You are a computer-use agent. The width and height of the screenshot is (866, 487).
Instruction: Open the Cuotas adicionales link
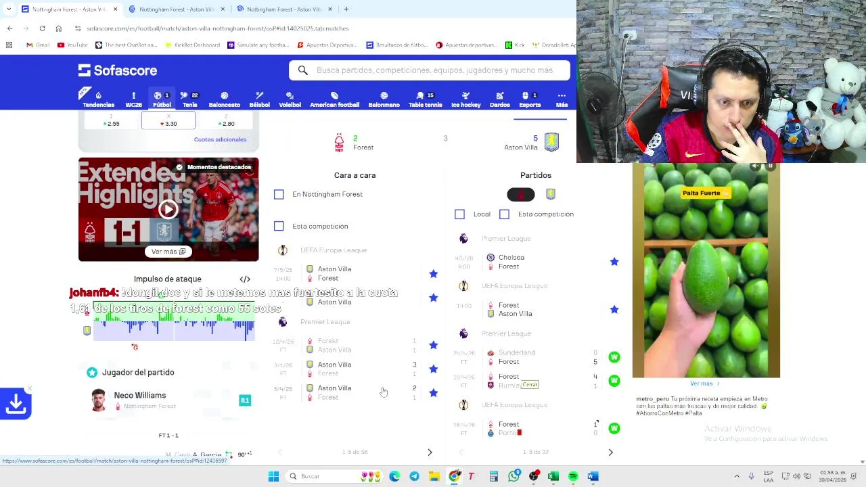point(220,139)
